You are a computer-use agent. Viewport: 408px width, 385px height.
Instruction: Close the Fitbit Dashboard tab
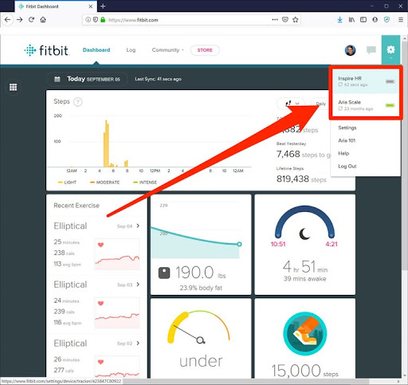(x=91, y=6)
